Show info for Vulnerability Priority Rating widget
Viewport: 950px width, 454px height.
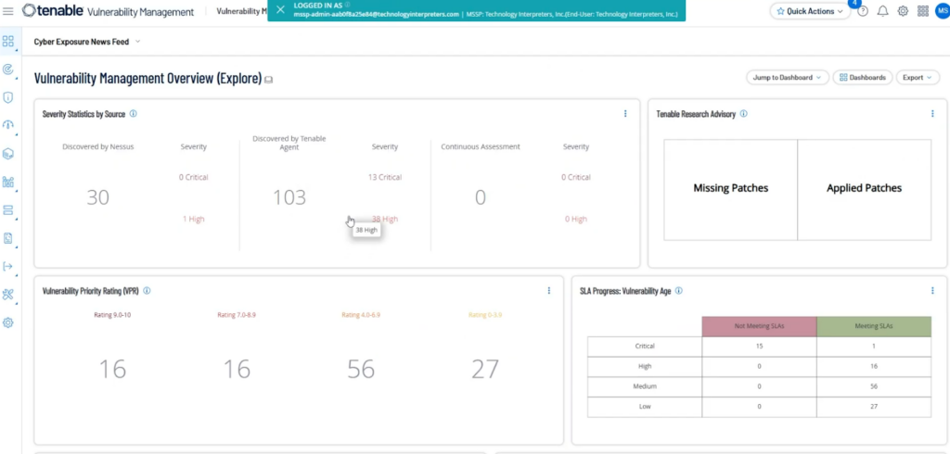click(147, 291)
